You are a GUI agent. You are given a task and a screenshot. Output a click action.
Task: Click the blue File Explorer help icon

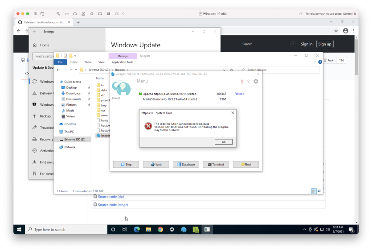[320, 62]
